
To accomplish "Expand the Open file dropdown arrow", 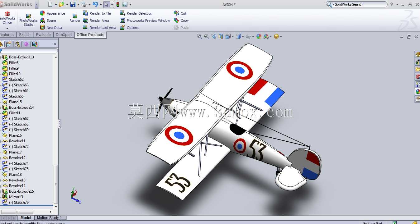I will tap(67, 5).
